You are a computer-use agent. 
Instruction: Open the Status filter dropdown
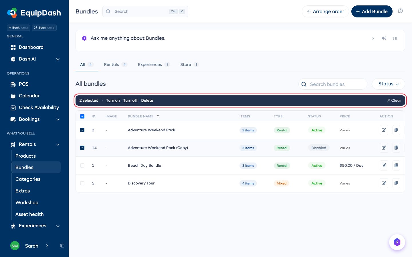pyautogui.click(x=389, y=84)
